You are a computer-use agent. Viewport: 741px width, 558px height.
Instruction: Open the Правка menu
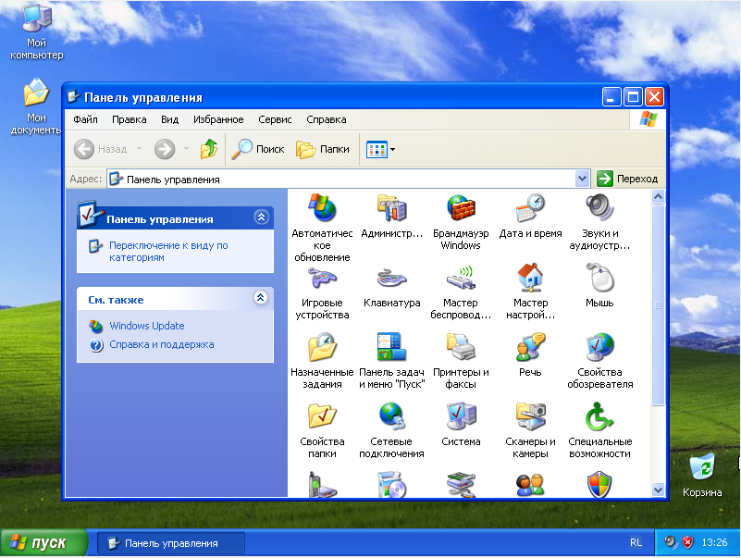coord(129,119)
